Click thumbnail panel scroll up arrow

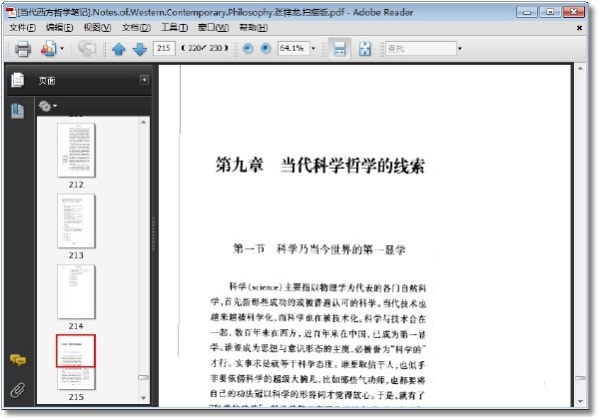click(143, 123)
